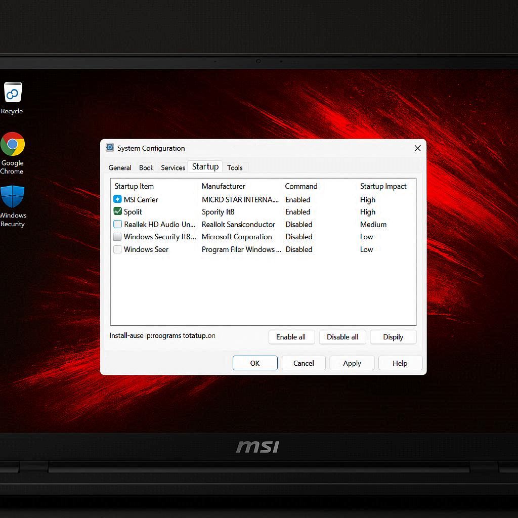Sort list by Manufacturer column header
The width and height of the screenshot is (518, 518).
[223, 186]
